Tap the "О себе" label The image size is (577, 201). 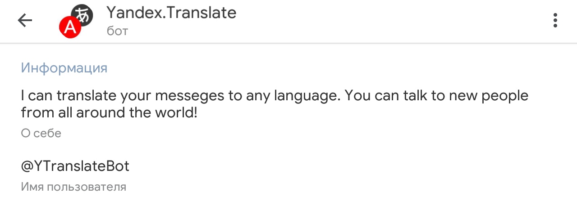[41, 134]
